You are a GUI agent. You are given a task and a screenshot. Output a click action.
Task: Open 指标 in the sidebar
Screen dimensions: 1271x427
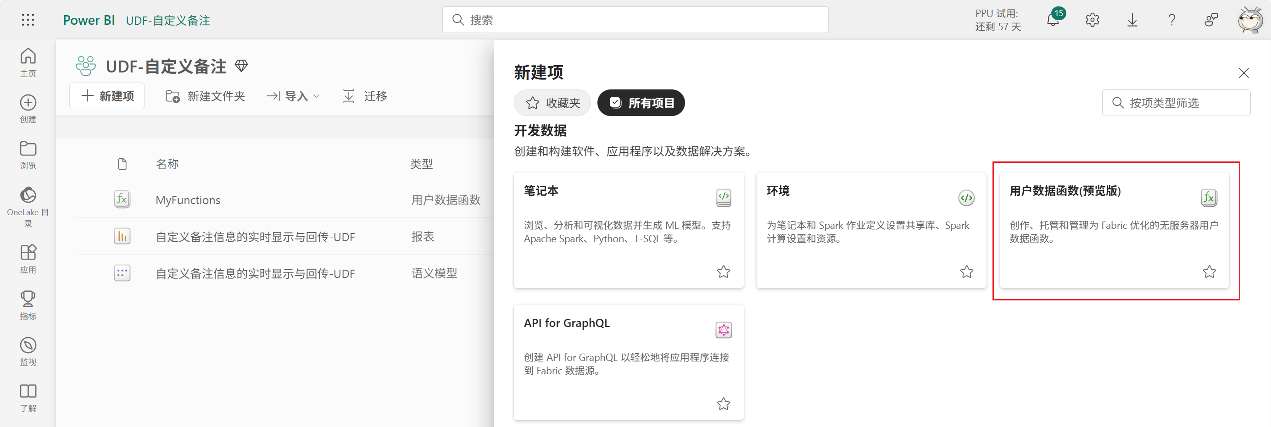28,305
